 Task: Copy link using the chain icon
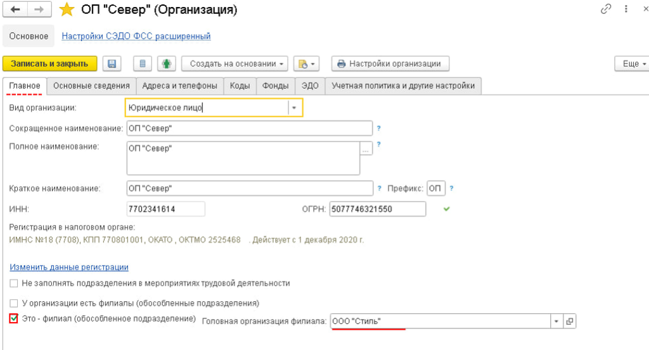[x=606, y=10]
